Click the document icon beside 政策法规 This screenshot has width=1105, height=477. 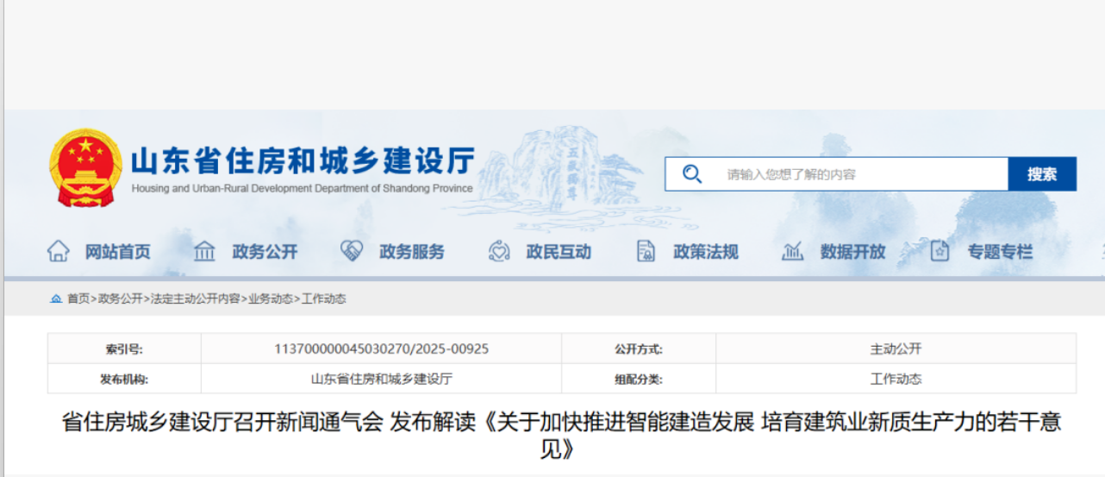coord(646,251)
